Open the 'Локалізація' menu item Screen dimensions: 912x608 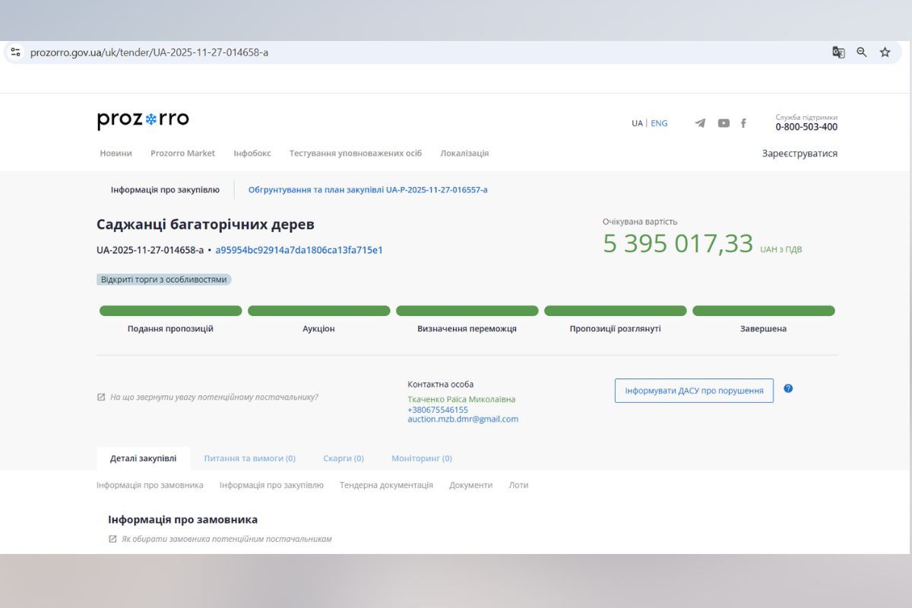coord(464,153)
